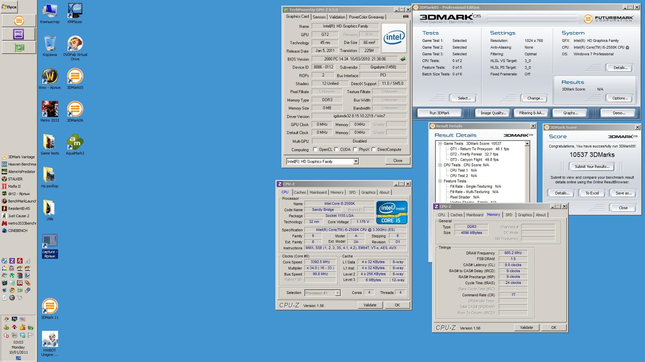Image resolution: width=645 pixels, height=362 pixels.
Task: Click Result Details vertical scrollbar
Action: 527,172
